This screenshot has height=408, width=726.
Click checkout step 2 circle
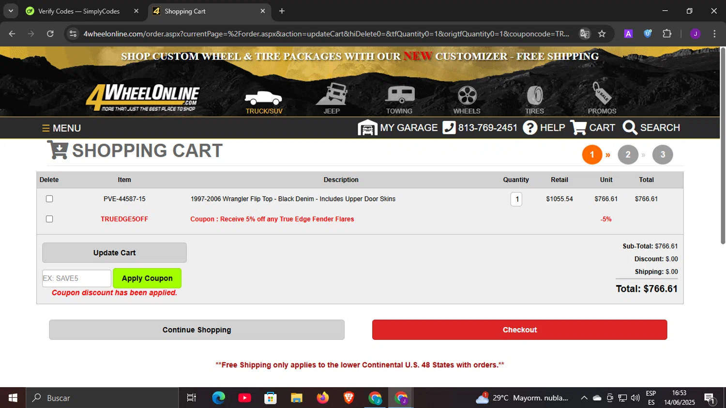click(628, 155)
